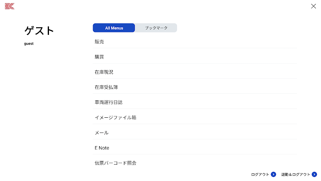Open the E Note menu item
The width and height of the screenshot is (321, 181).
(x=102, y=148)
